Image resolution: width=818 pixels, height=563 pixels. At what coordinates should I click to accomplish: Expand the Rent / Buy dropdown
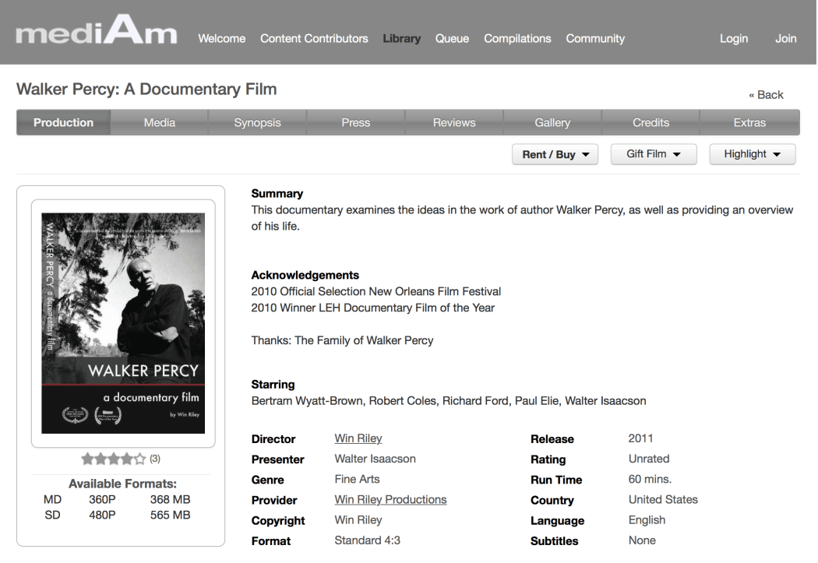[x=555, y=154]
